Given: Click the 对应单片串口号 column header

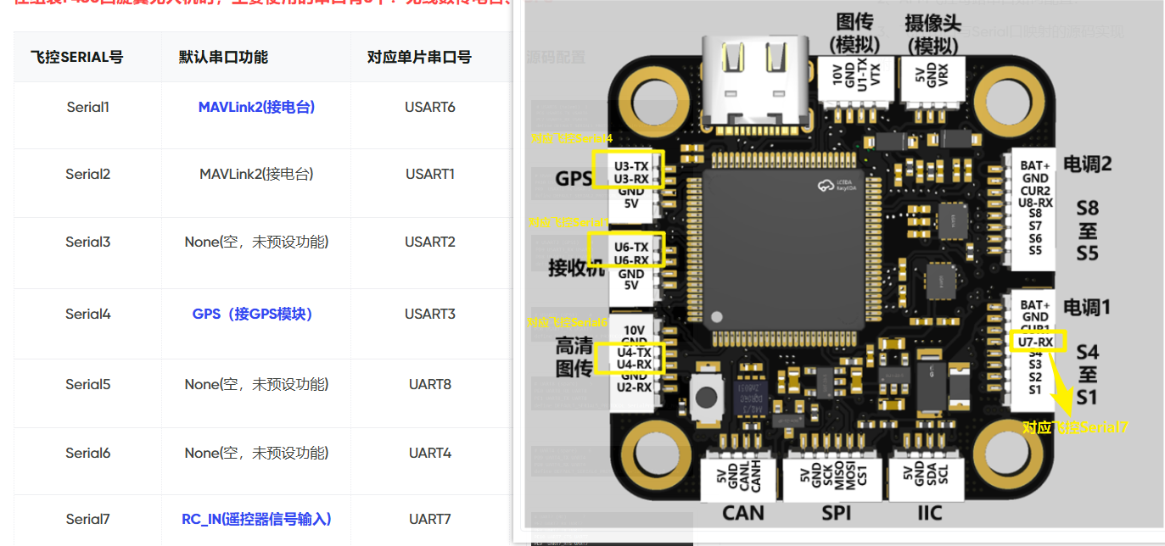Looking at the screenshot, I should (419, 57).
